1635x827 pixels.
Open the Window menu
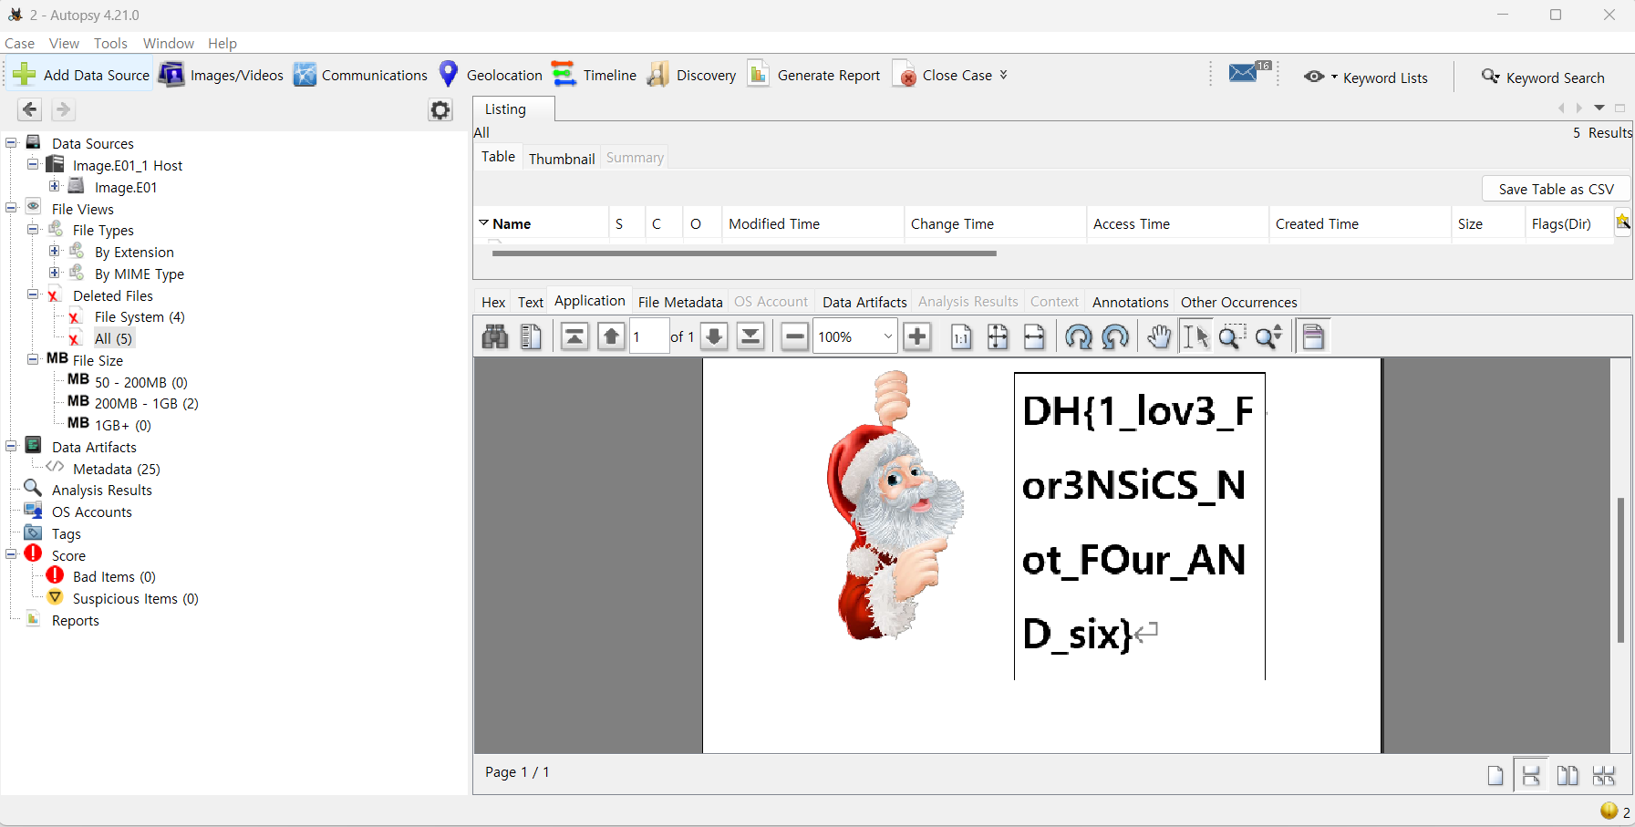[169, 43]
